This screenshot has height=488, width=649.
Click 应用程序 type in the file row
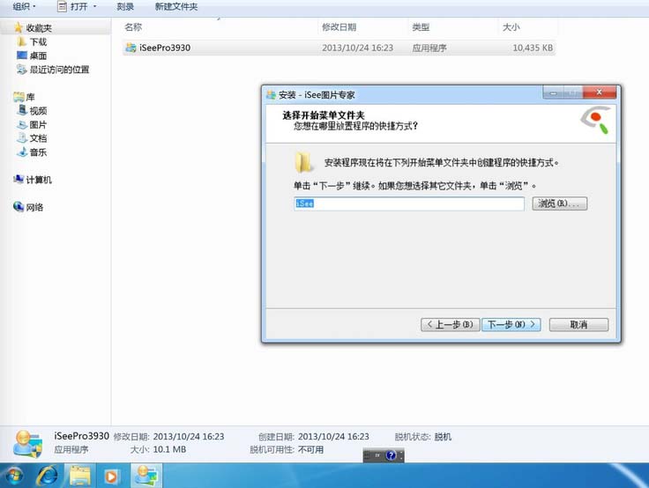429,48
